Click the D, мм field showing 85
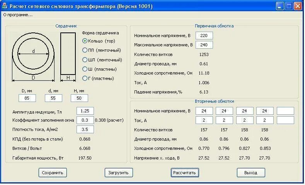Image resolution: width=305 pixels, height=185 pixels. [27, 98]
